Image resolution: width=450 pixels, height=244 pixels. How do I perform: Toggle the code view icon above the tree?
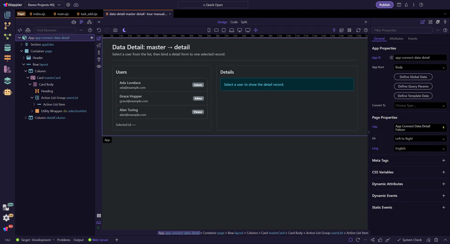(x=20, y=30)
